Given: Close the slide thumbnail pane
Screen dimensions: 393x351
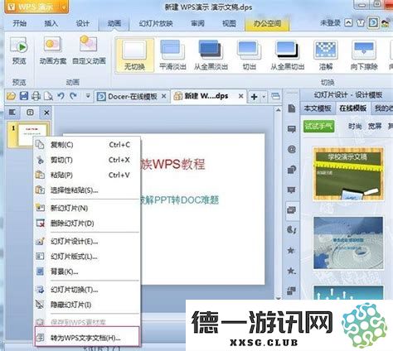Looking at the screenshot, I should tap(46, 113).
